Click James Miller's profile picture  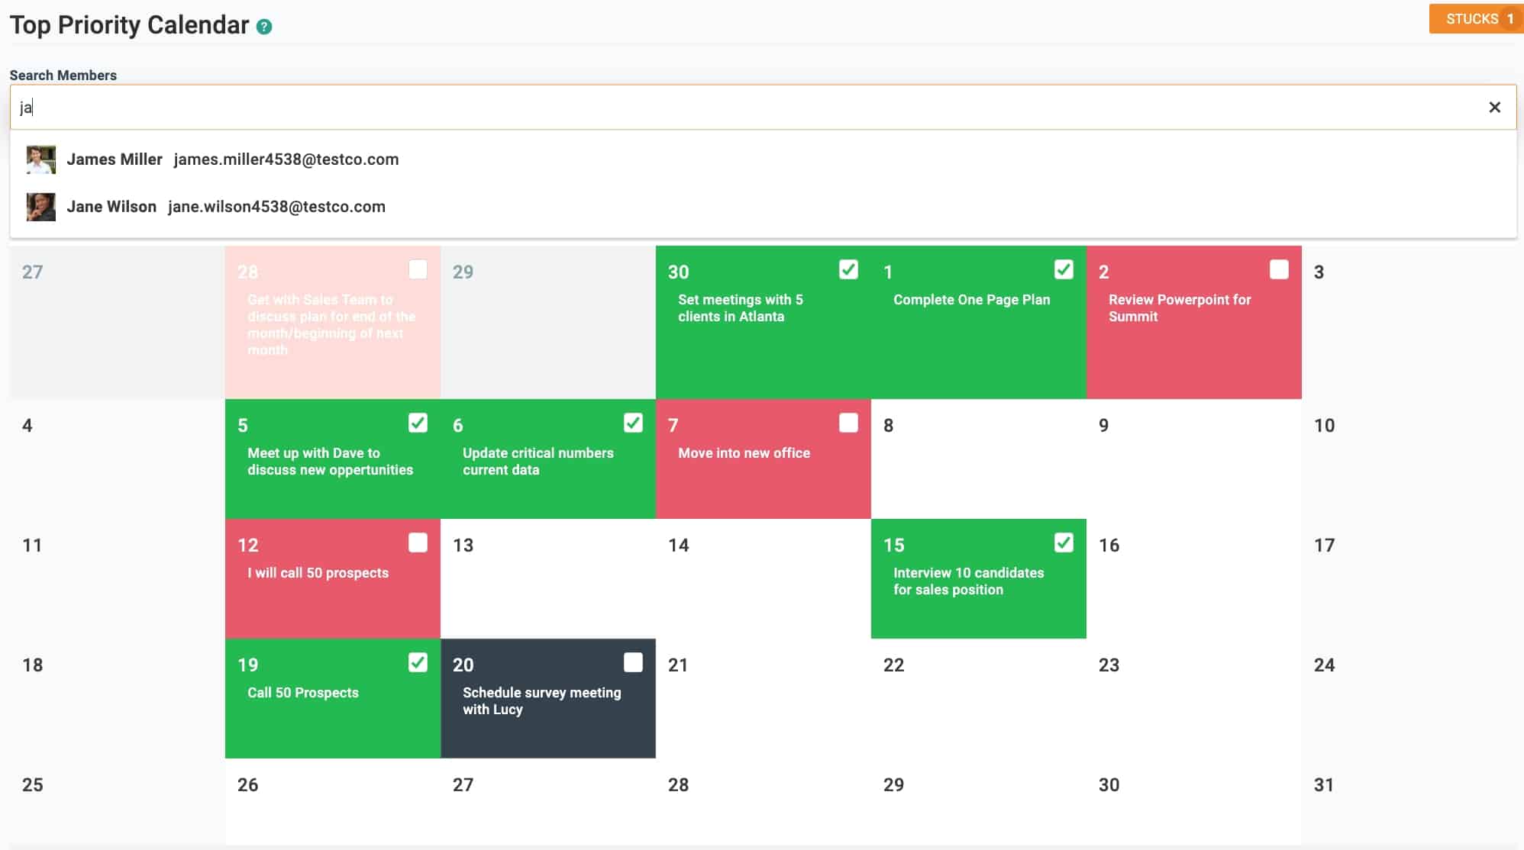(x=43, y=159)
